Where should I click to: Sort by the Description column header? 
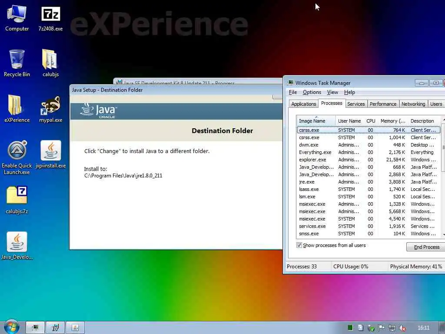tap(425, 121)
